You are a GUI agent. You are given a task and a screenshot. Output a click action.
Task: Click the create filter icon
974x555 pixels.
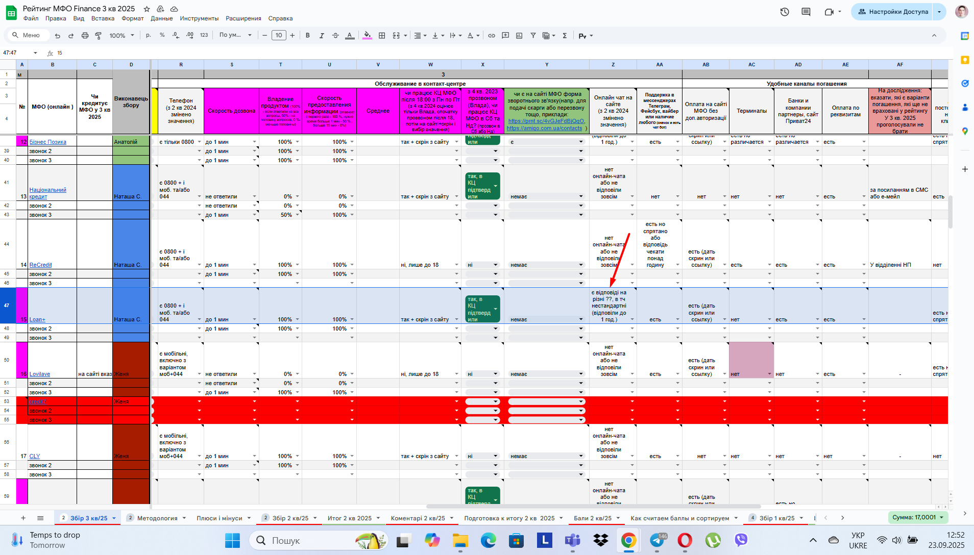pos(533,36)
